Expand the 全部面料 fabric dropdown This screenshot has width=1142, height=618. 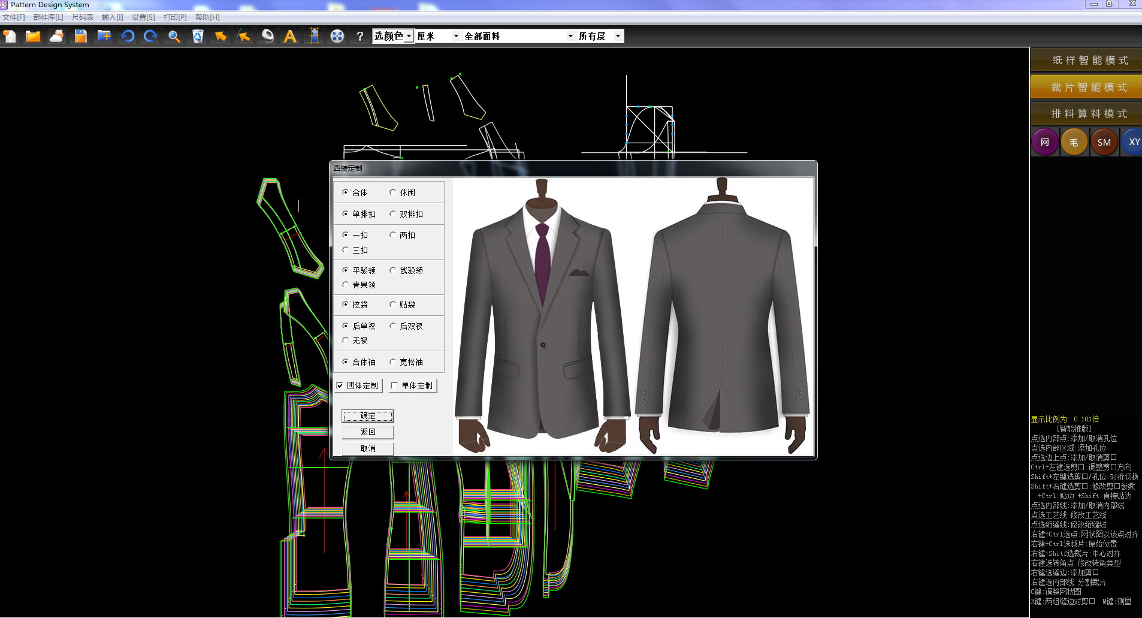pos(570,37)
